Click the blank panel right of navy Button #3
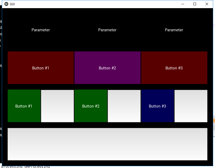215x168 pixels. coord(191,106)
